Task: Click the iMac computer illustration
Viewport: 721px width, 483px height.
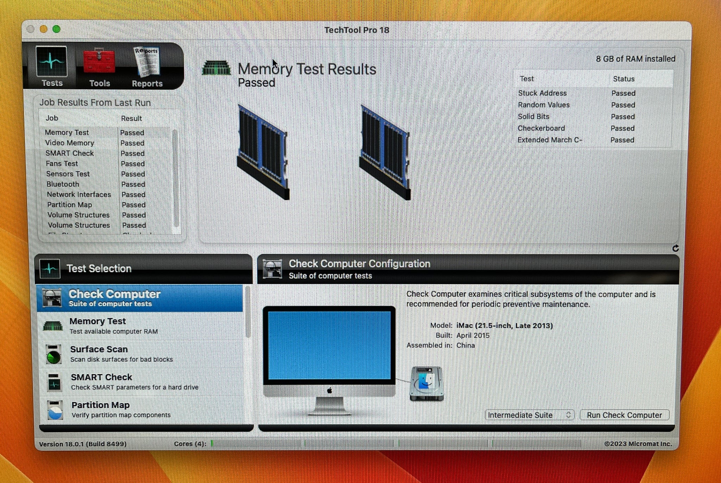Action: click(329, 360)
